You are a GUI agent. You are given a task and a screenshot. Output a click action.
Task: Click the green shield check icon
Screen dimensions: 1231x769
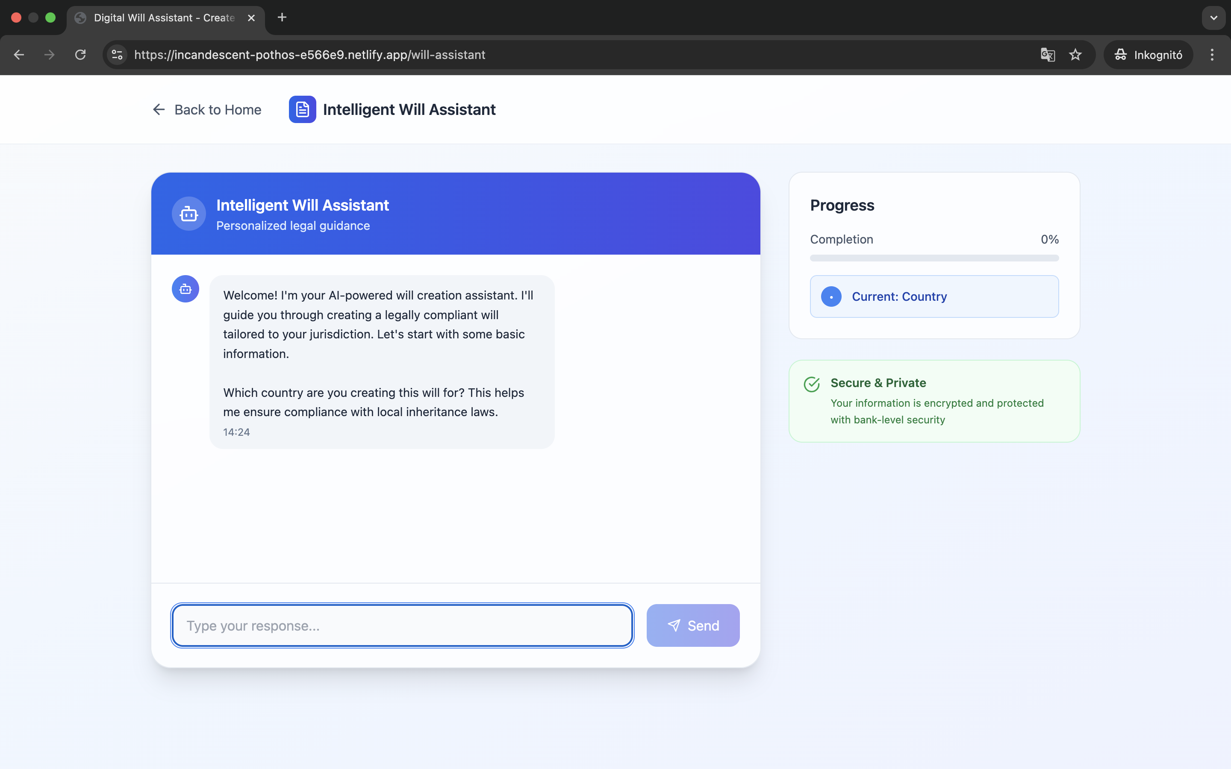point(811,384)
